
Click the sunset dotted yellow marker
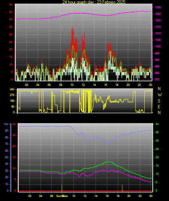122,188
